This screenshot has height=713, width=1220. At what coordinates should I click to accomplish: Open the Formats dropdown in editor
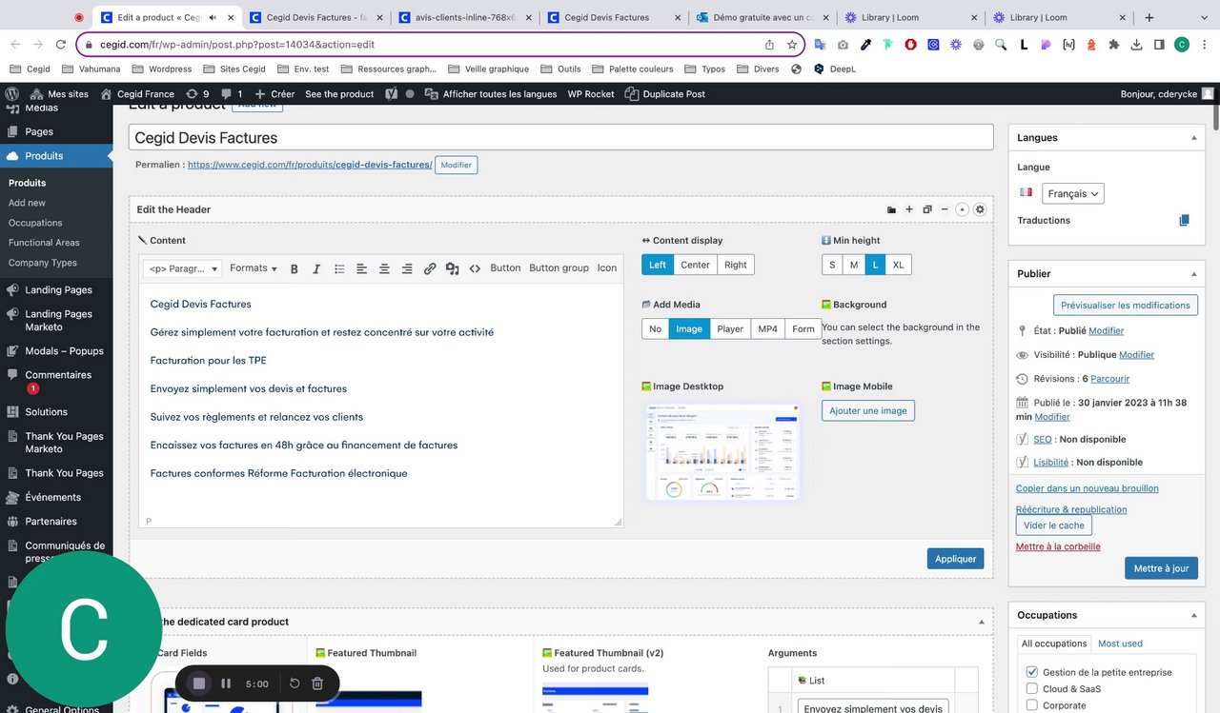254,268
